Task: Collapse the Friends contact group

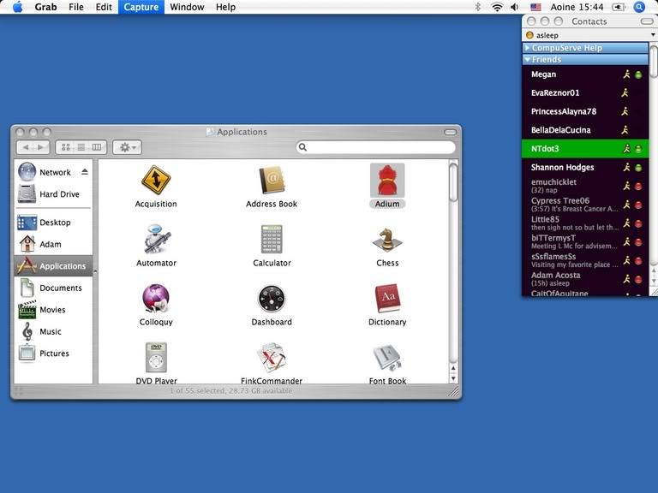Action: coord(528,60)
